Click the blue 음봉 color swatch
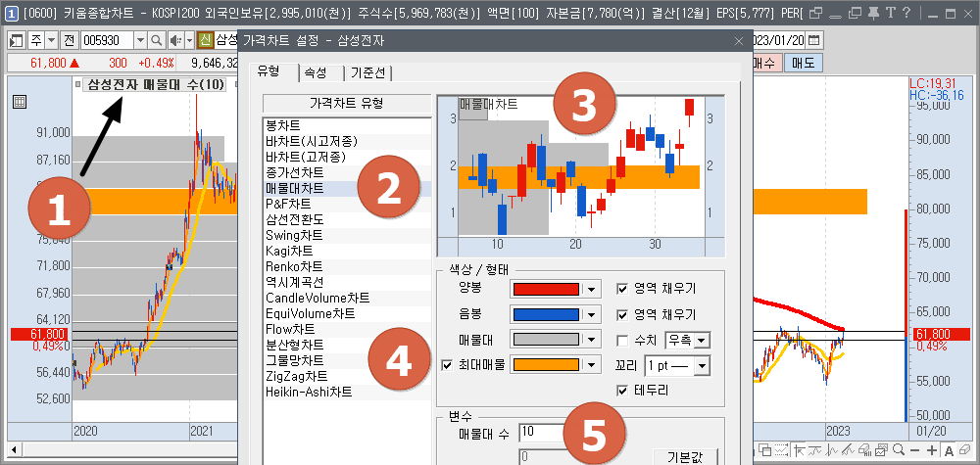This screenshot has height=465, width=980. 545,314
